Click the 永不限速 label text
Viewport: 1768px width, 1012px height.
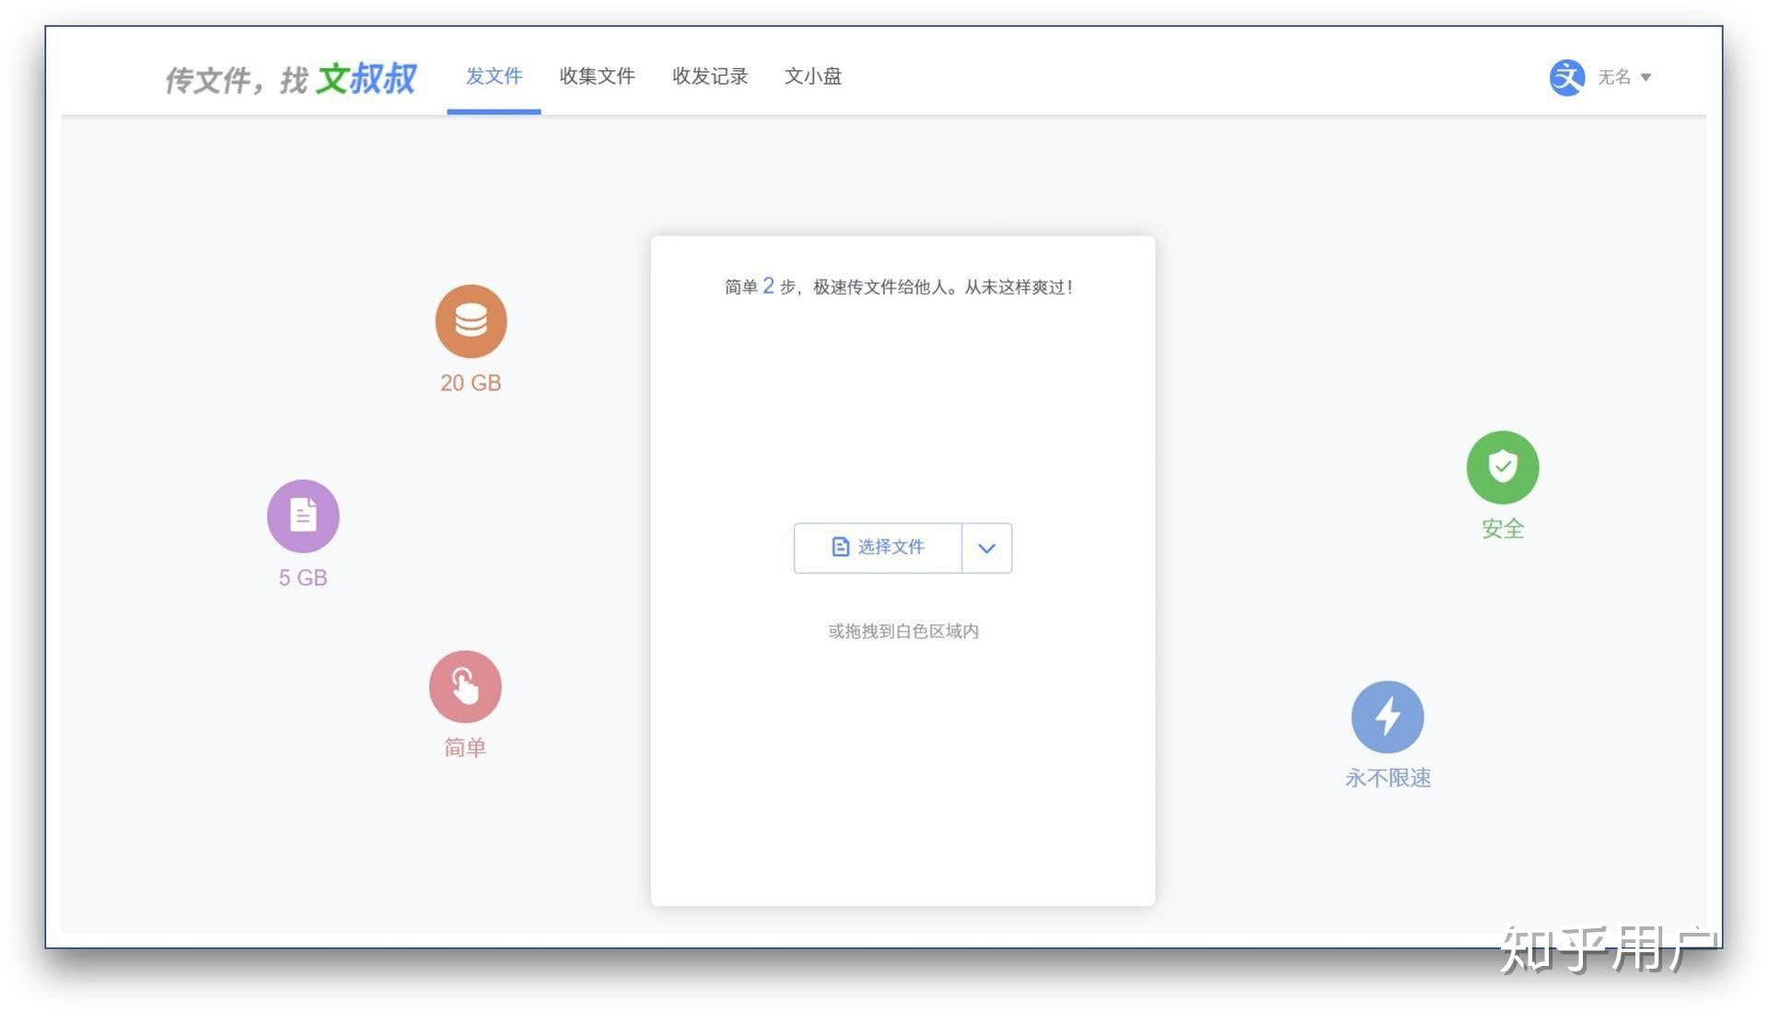(x=1387, y=778)
